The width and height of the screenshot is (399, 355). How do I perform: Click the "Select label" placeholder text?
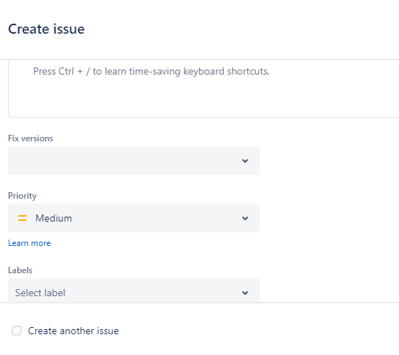[x=40, y=293]
